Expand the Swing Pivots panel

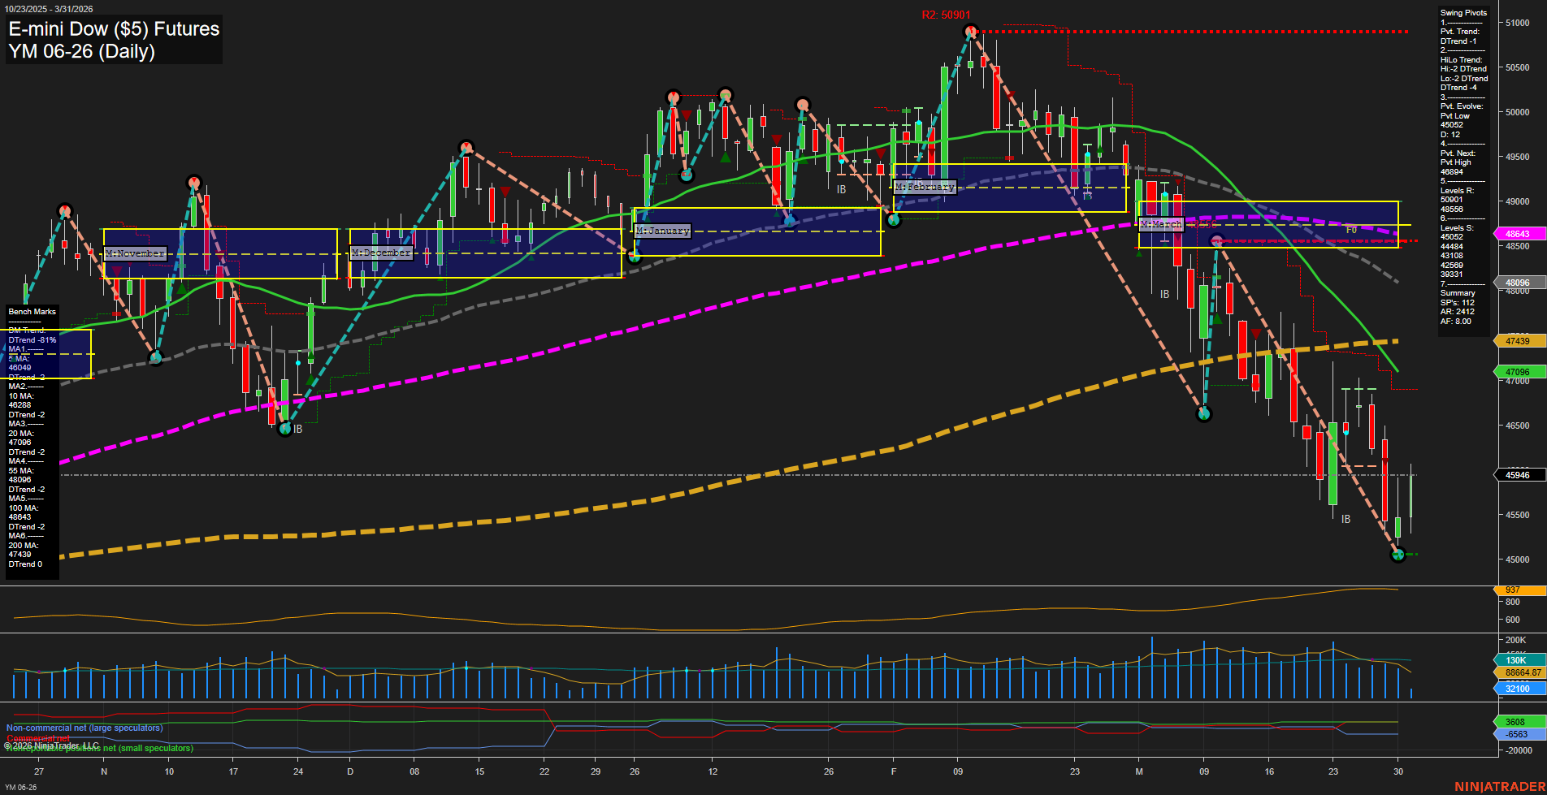pos(1462,12)
